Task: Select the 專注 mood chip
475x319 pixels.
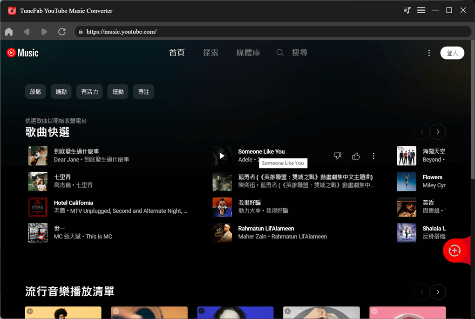Action: (143, 91)
